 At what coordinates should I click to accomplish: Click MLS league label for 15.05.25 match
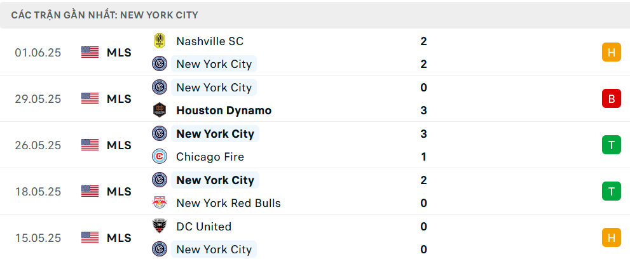pos(119,238)
